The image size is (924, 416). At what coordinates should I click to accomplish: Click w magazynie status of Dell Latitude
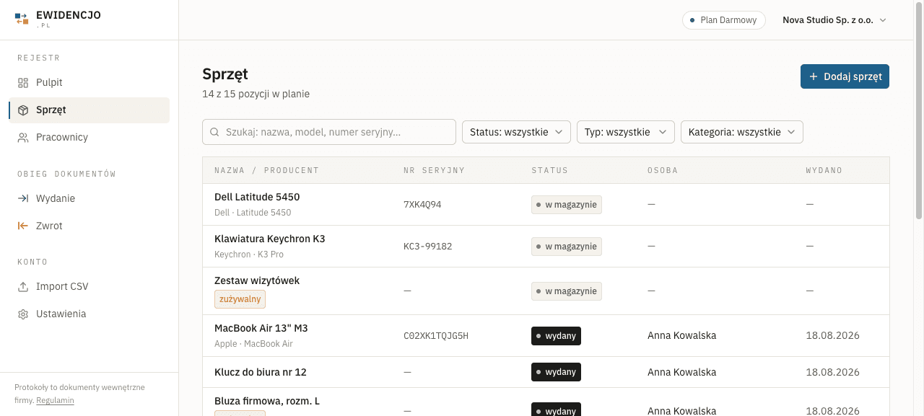pos(567,205)
